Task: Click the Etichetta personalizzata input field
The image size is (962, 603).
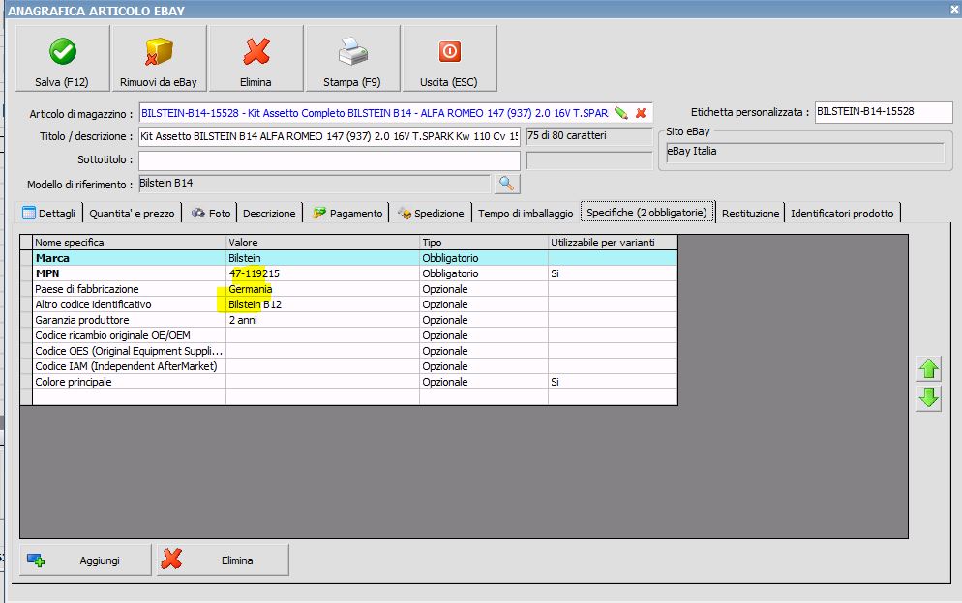Action: coord(884,111)
